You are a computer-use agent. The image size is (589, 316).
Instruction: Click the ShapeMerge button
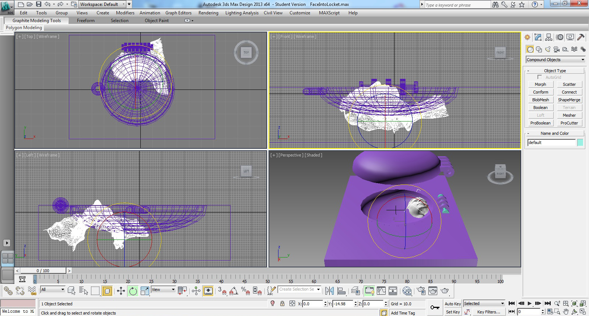point(569,100)
